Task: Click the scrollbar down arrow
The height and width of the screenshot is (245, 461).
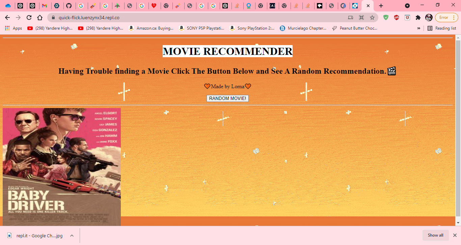Action: click(458, 223)
